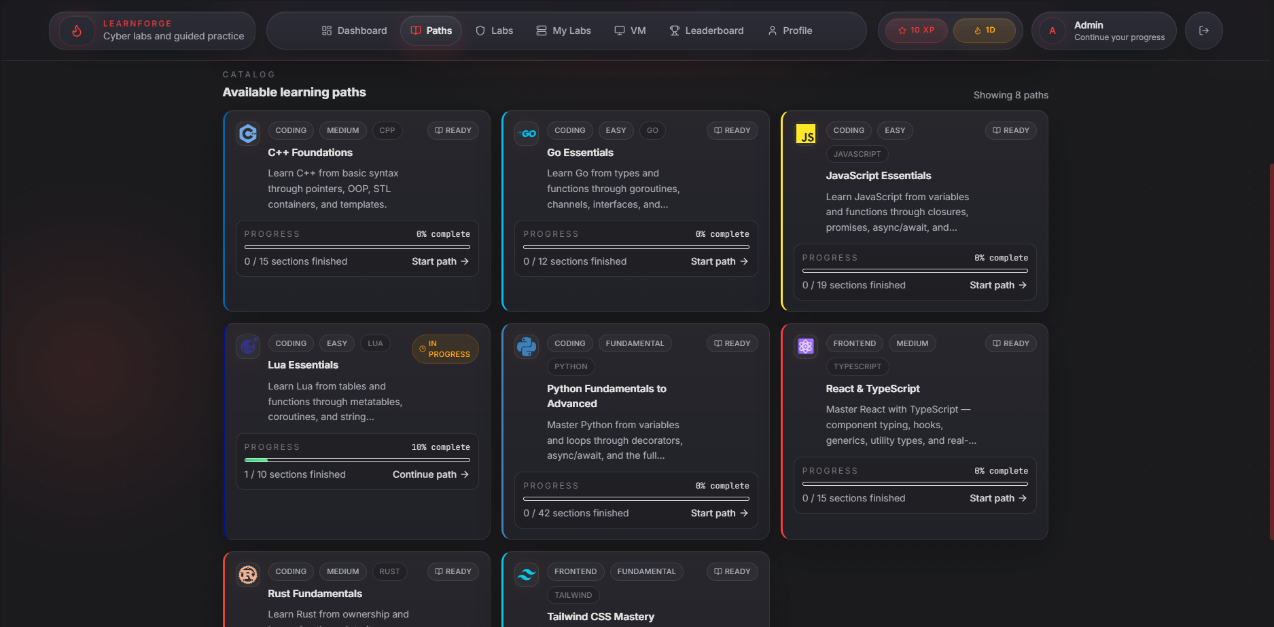The width and height of the screenshot is (1274, 627).
Task: Click READY badge on Tailwind CSS Mastery card
Action: [x=732, y=571]
